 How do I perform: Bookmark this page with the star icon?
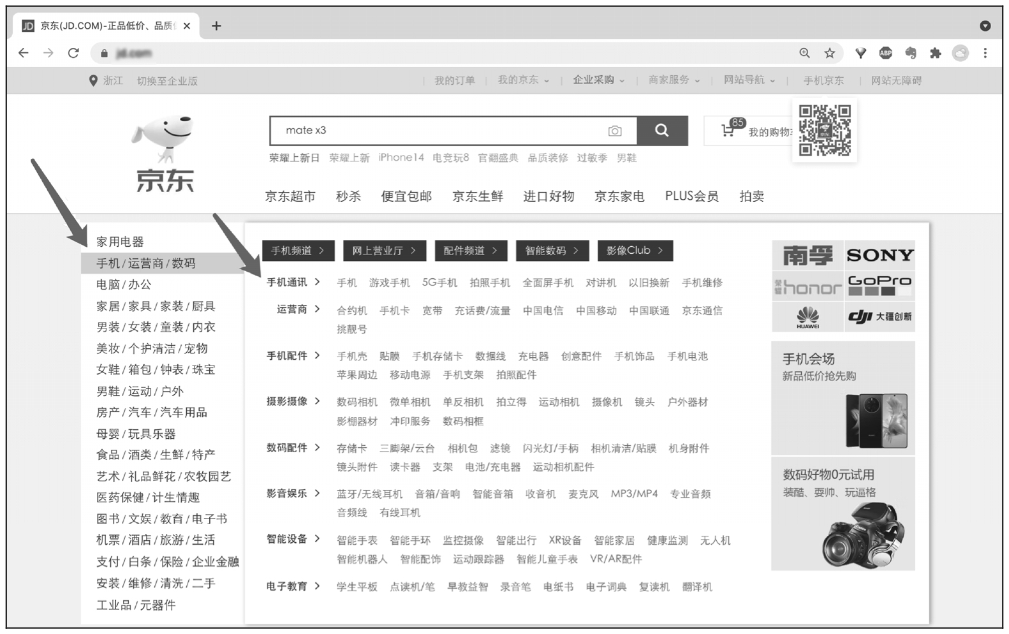click(830, 53)
